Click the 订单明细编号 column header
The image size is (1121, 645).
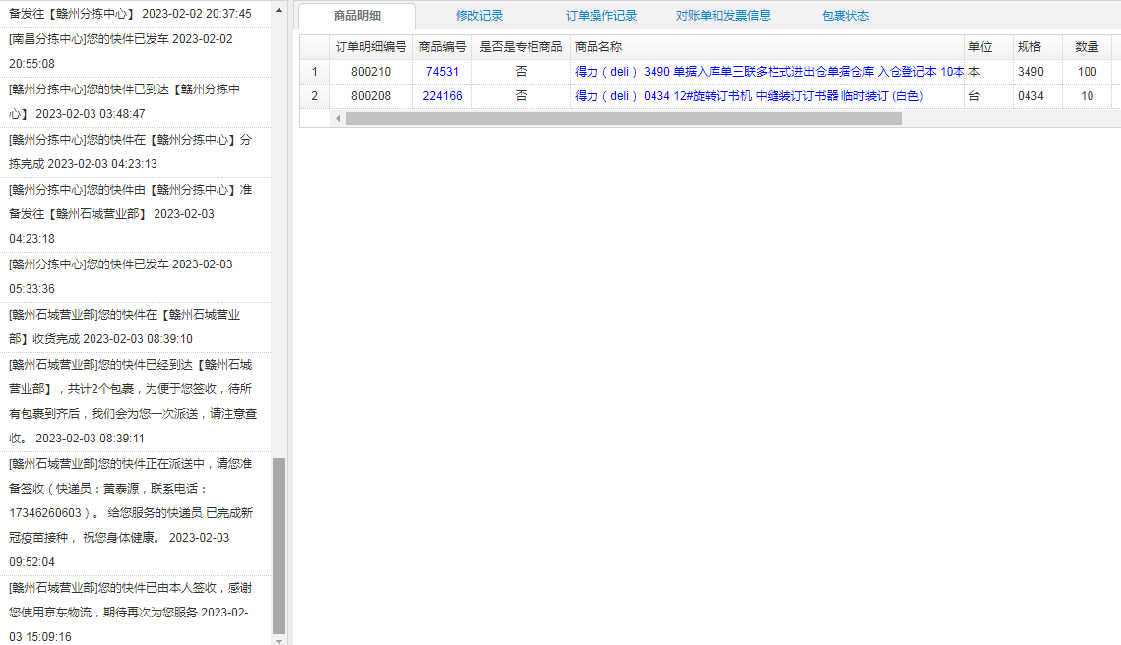pos(370,47)
